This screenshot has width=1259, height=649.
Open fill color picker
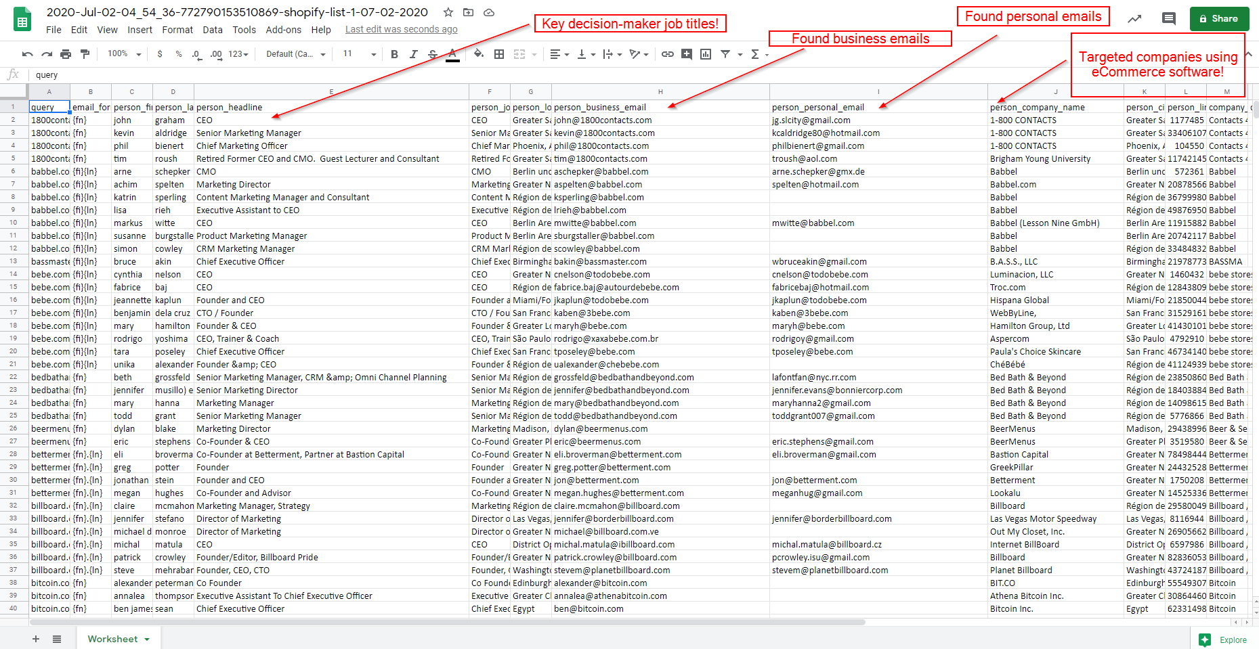[x=479, y=54]
